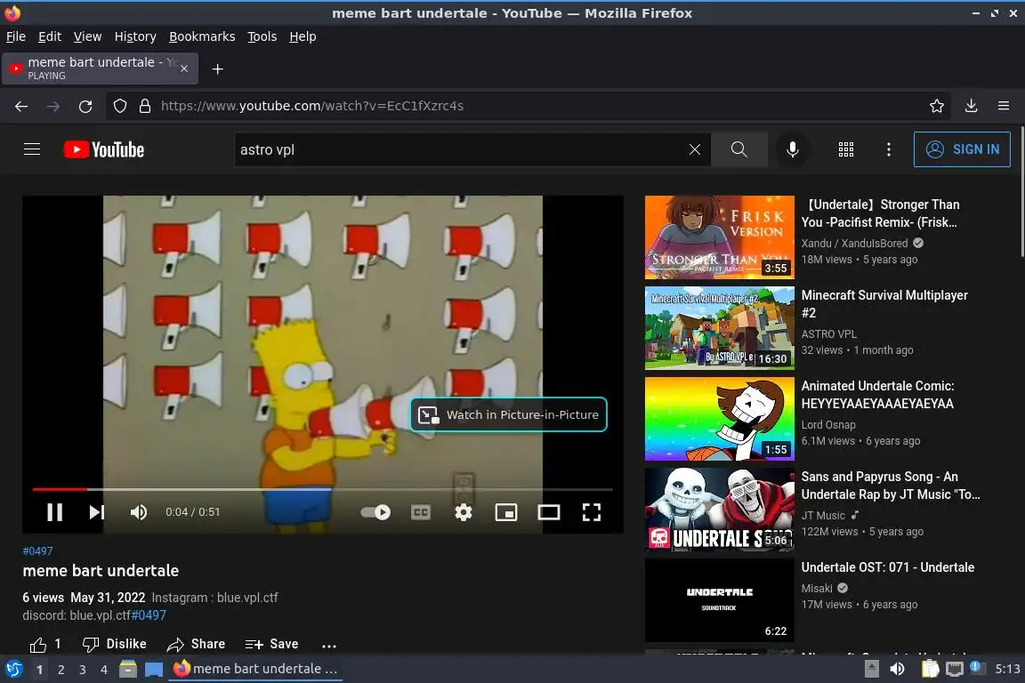Toggle closed captions CC button

pos(420,512)
